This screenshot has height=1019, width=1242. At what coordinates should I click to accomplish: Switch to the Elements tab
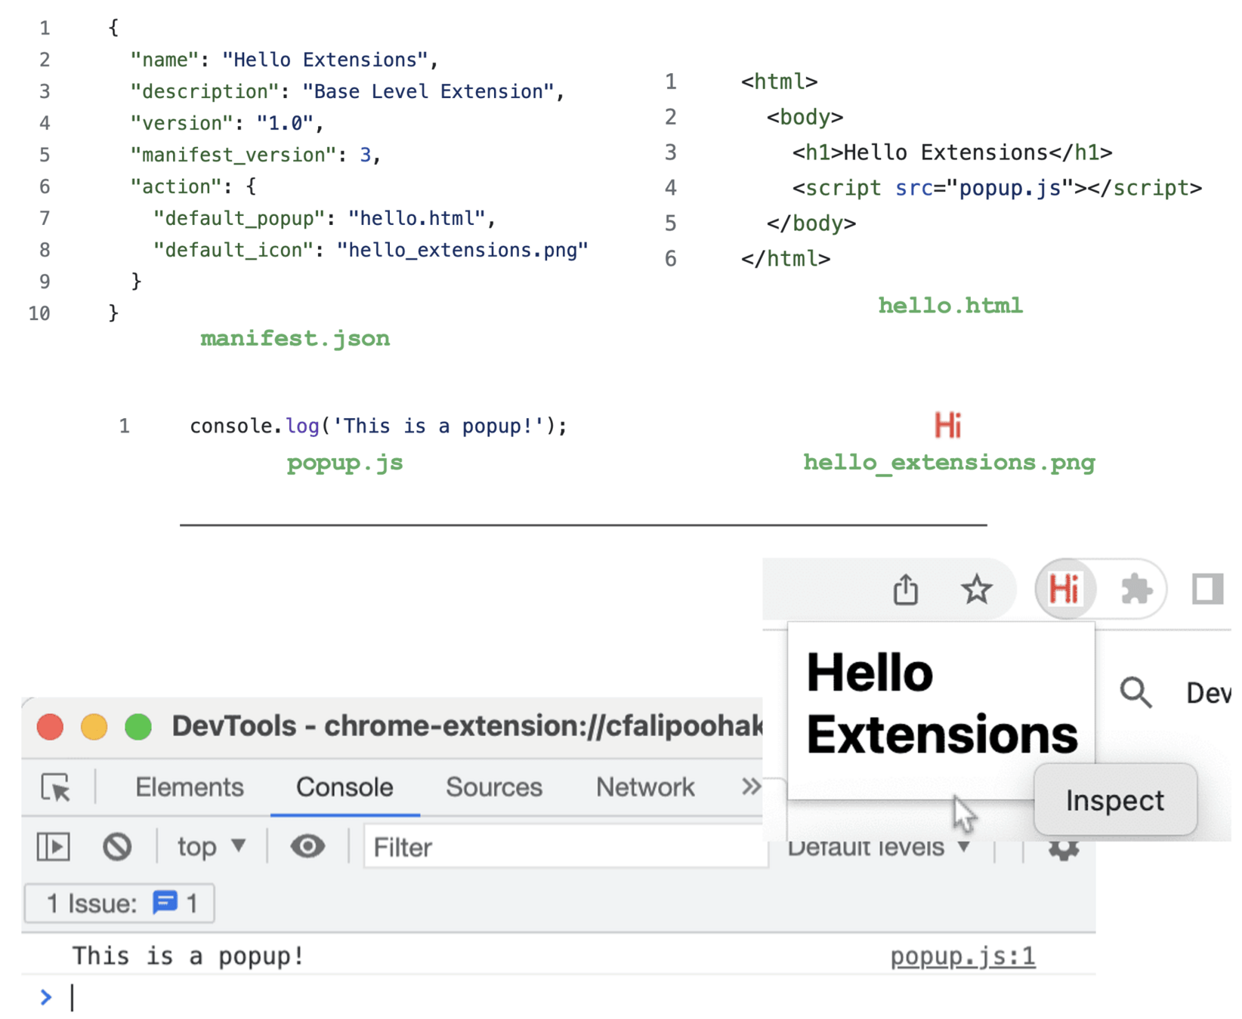(189, 787)
